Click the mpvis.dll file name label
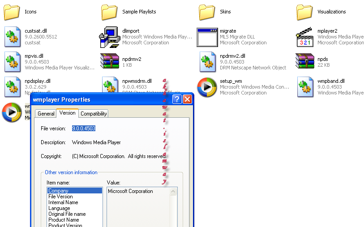Image resolution: width=364 pixels, height=227 pixels. coord(34,56)
